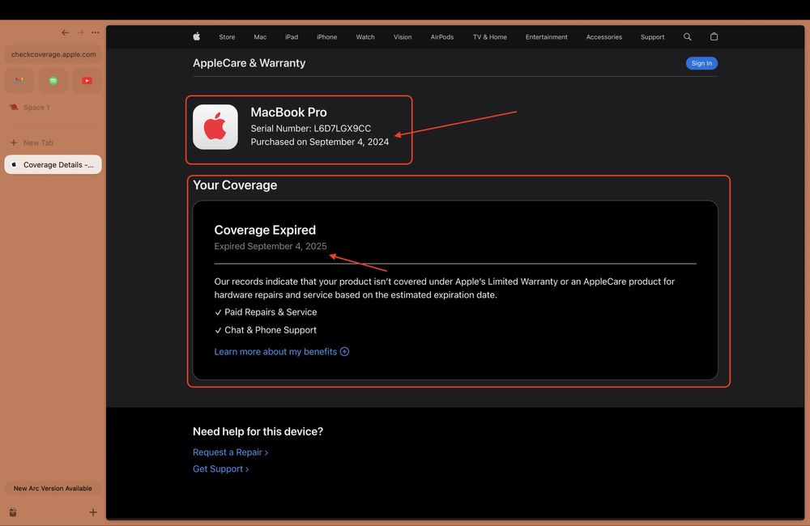
Task: Open the iPhone menu item
Action: [327, 37]
